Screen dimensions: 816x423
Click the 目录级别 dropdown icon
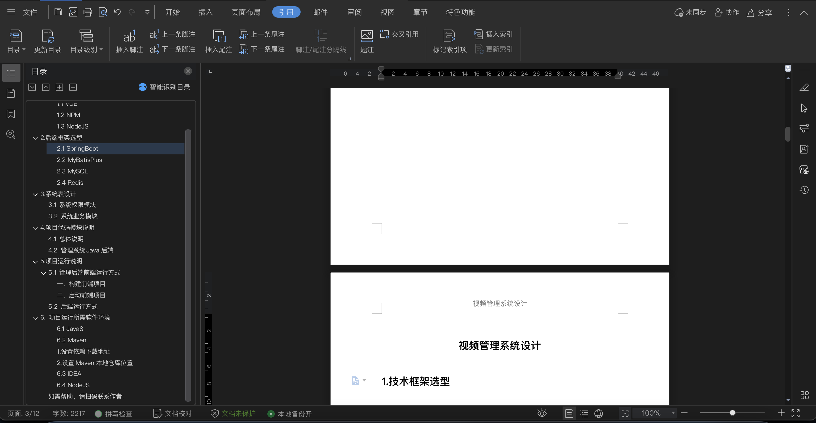pos(103,50)
